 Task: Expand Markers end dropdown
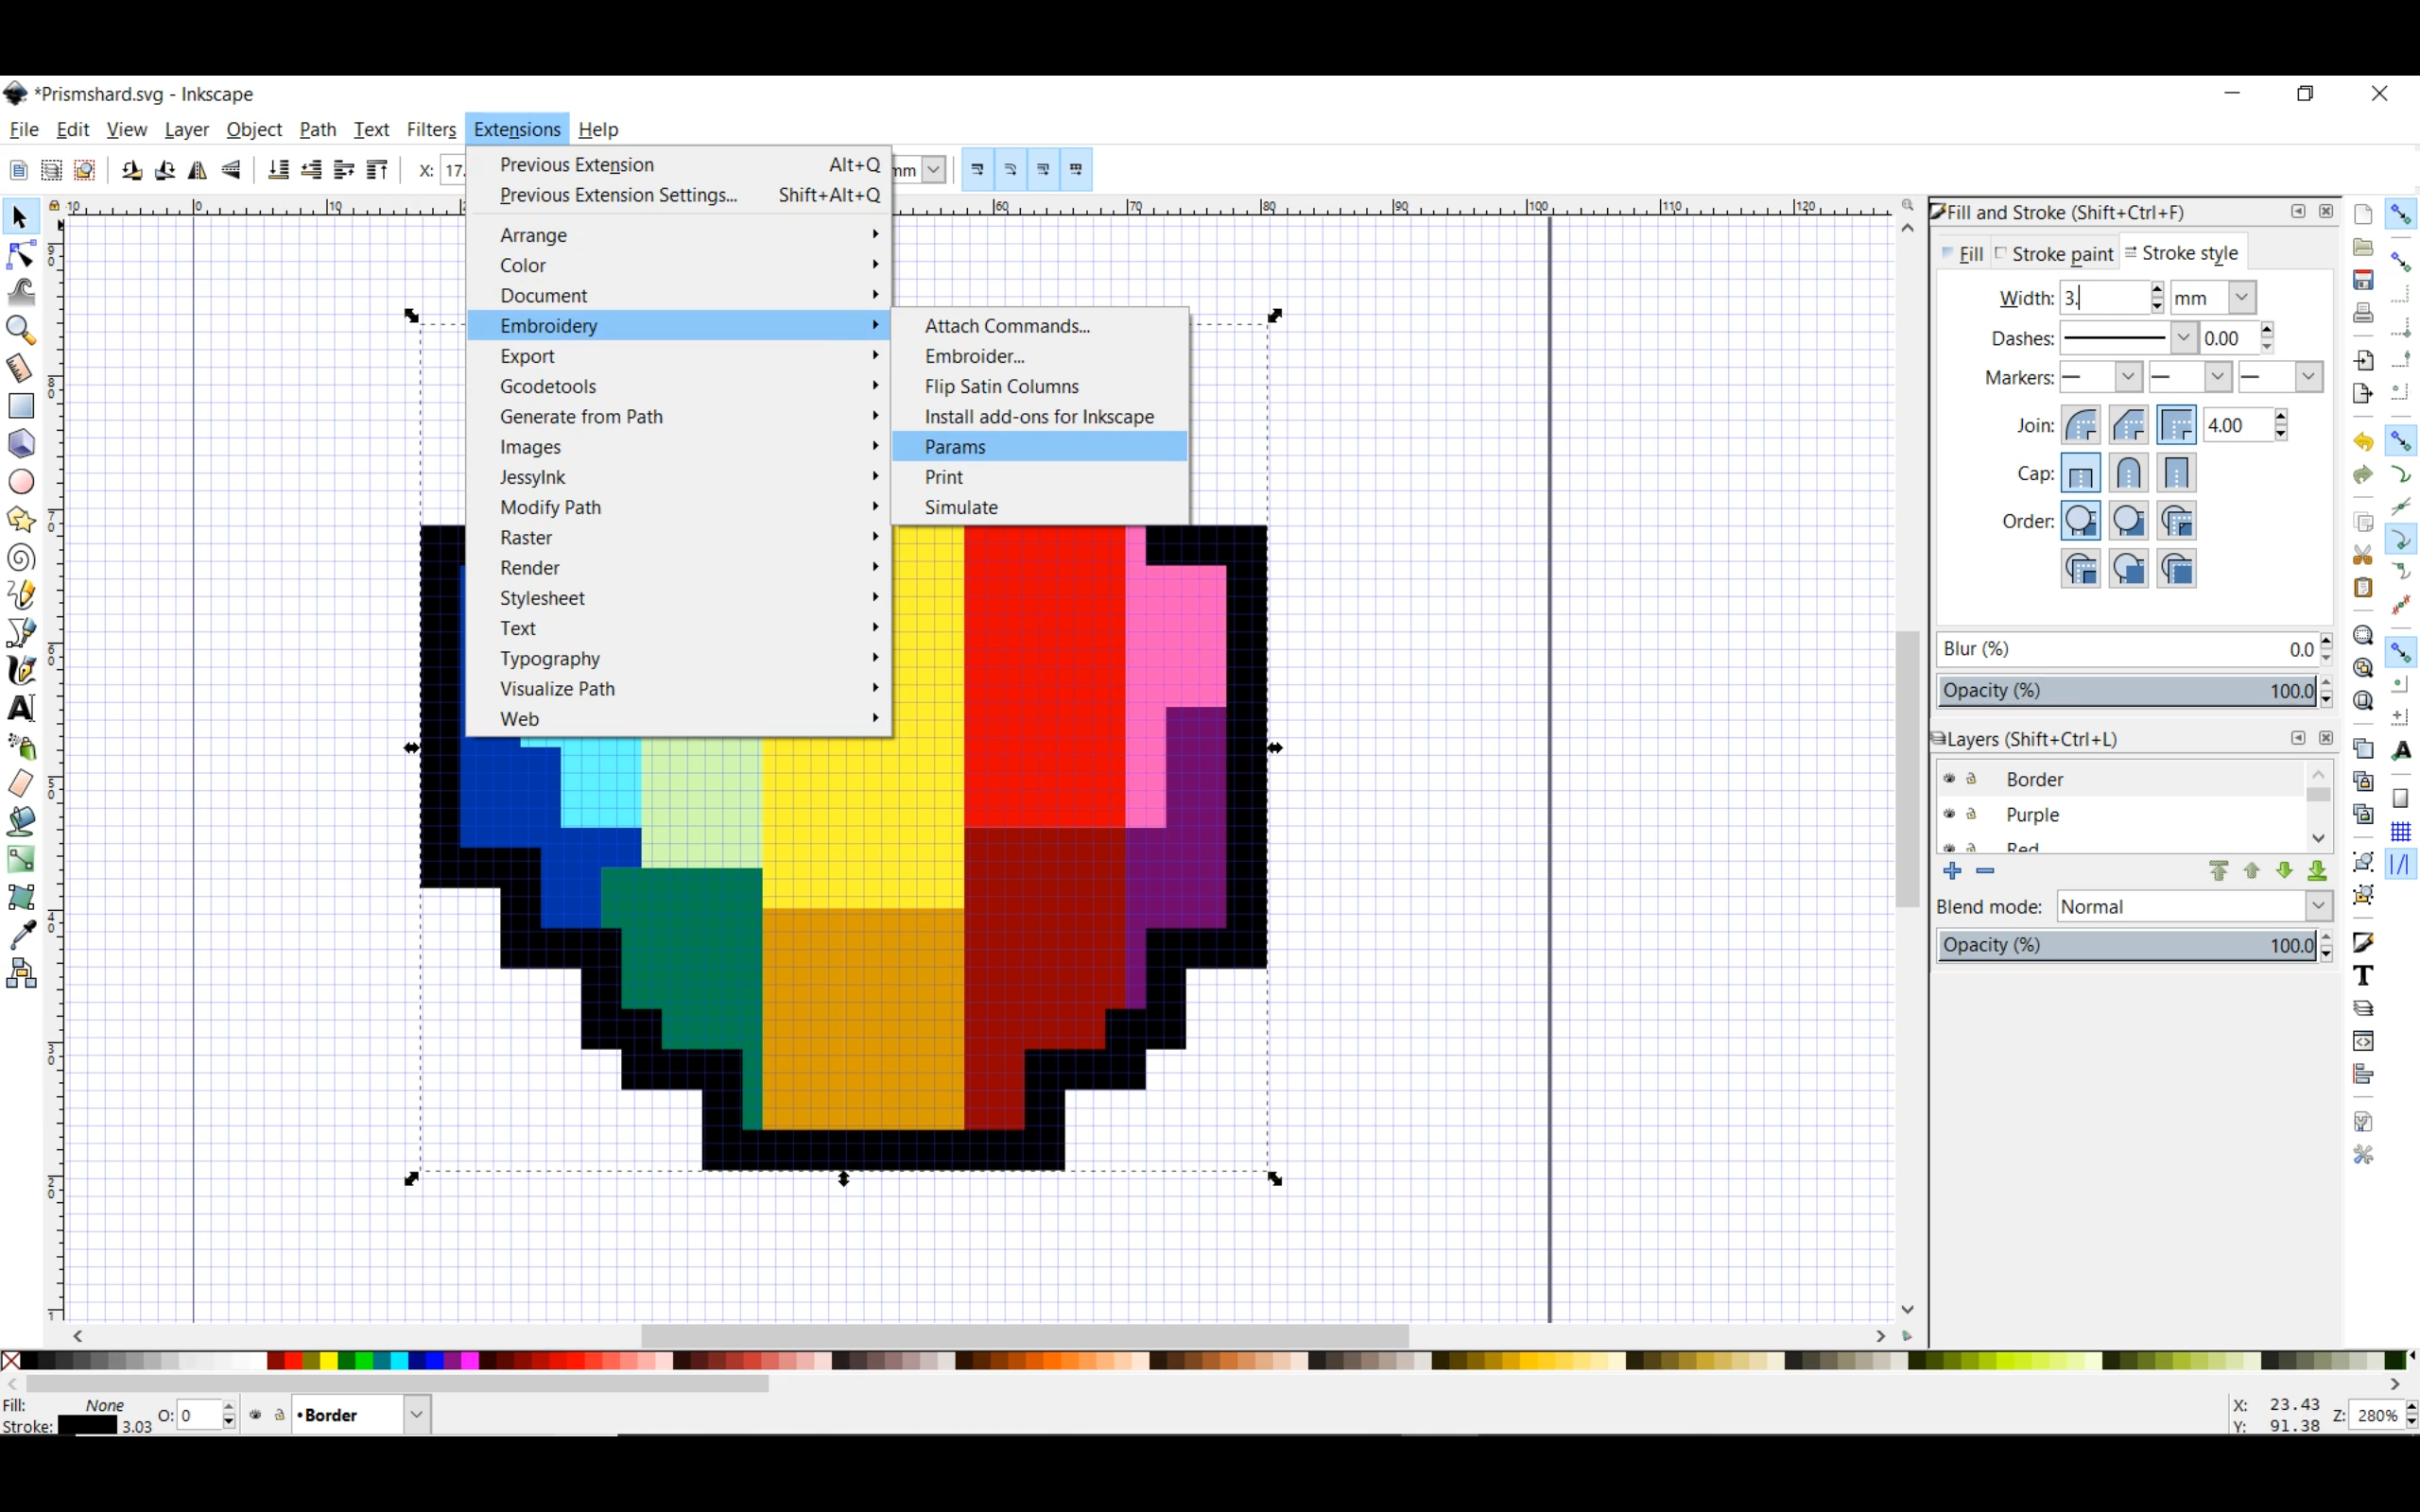pyautogui.click(x=2307, y=378)
